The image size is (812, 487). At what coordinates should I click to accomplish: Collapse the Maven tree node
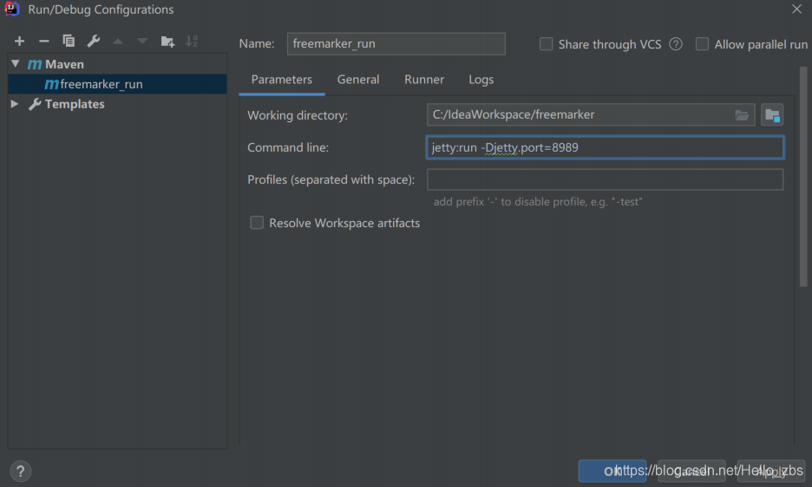pyautogui.click(x=16, y=63)
